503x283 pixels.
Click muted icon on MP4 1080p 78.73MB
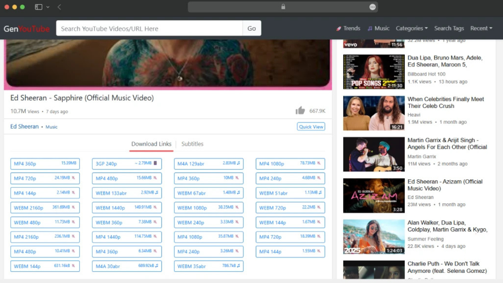click(x=319, y=163)
